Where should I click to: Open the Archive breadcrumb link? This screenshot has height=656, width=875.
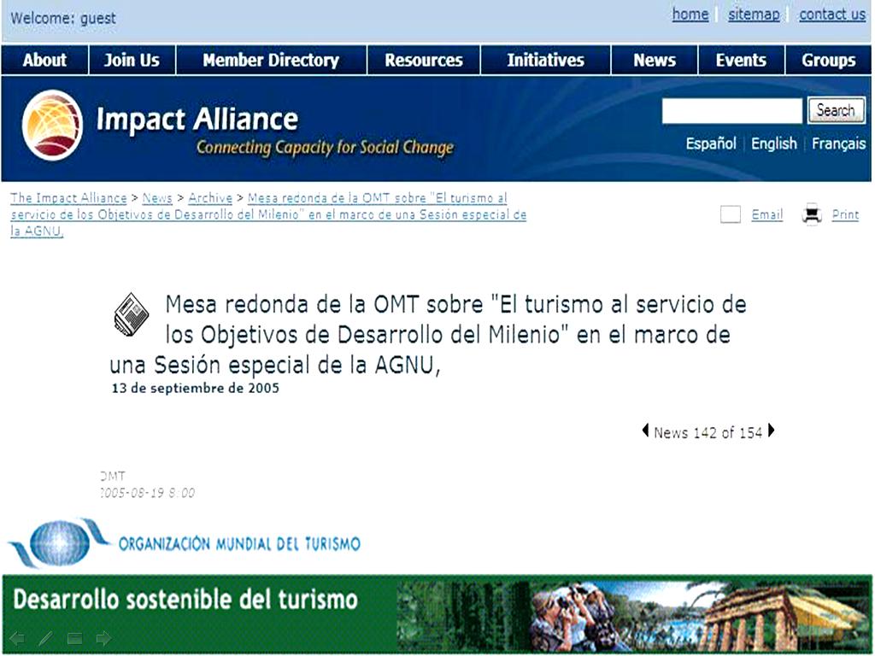click(x=210, y=197)
